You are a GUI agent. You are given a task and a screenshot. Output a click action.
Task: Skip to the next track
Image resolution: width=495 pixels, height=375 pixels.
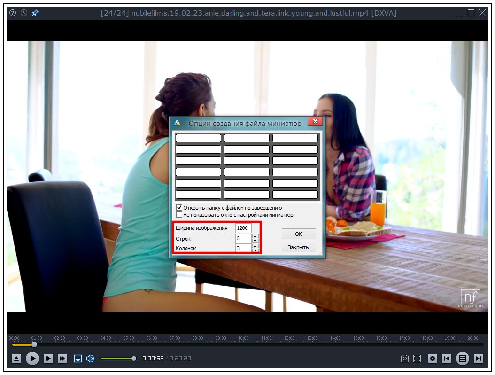[x=479, y=359]
